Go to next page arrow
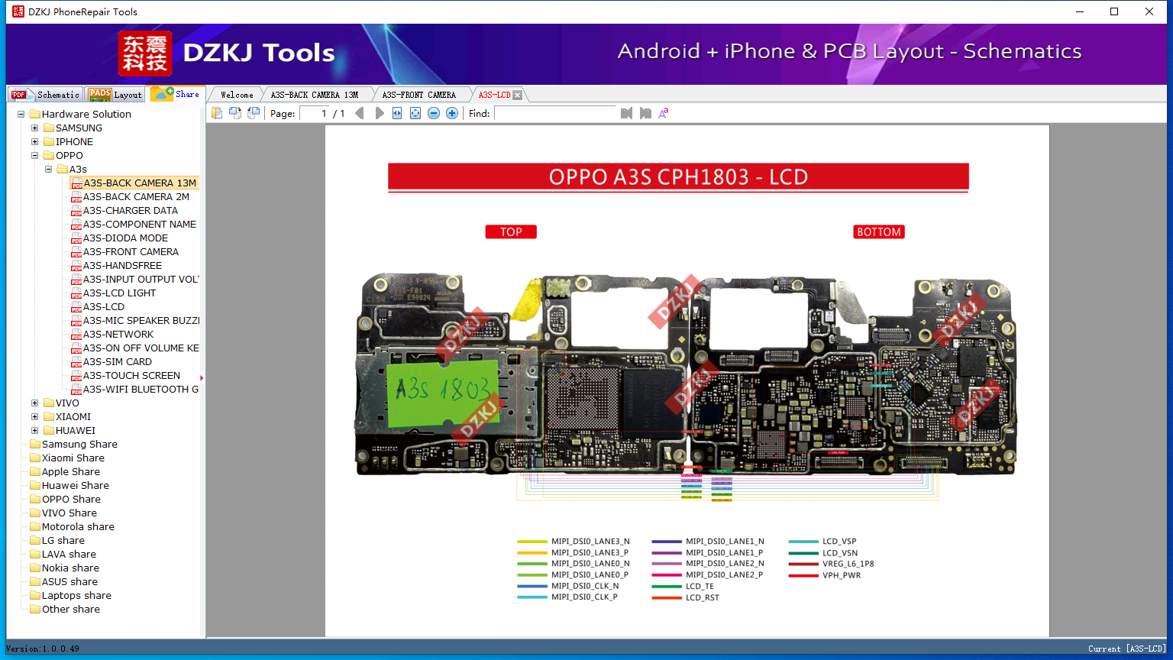 point(380,113)
